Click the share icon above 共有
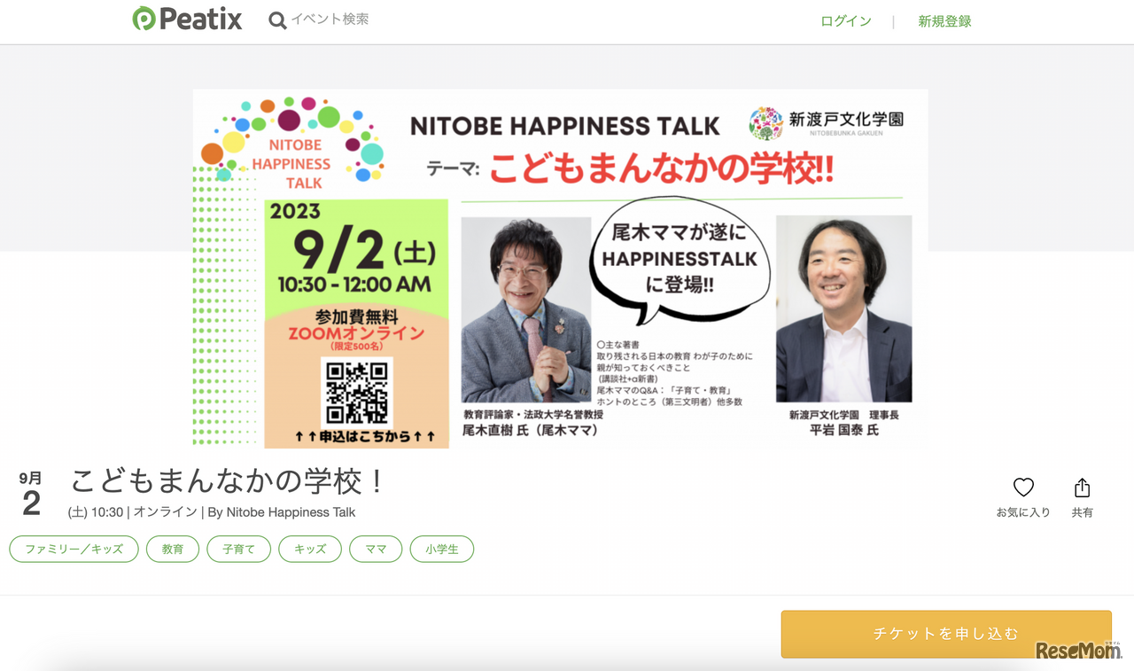The width and height of the screenshot is (1134, 671). [1082, 487]
